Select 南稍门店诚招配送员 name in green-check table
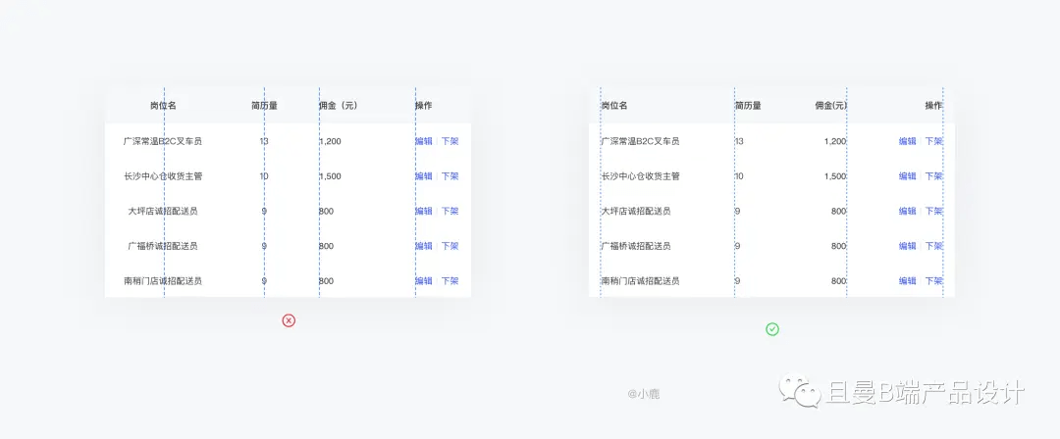This screenshot has height=439, width=1060. coord(640,281)
